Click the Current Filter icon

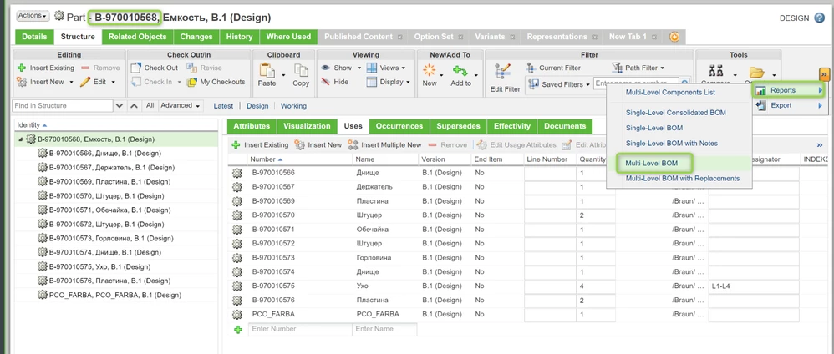click(x=531, y=68)
